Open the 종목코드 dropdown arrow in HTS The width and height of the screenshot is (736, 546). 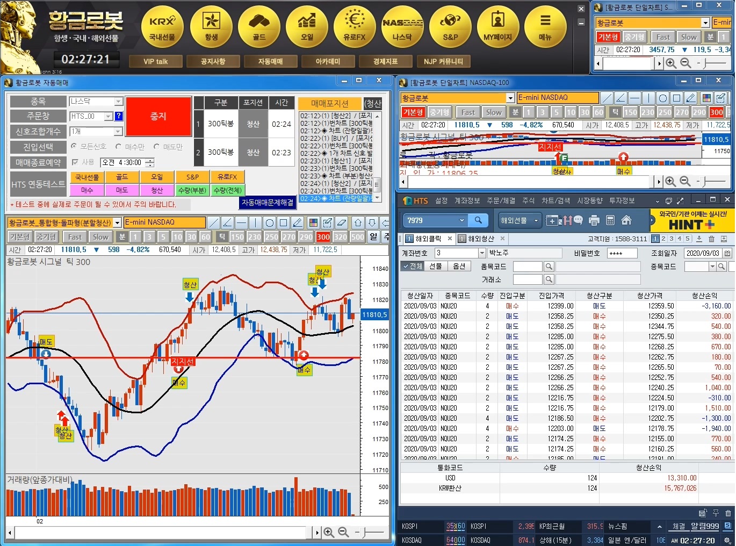point(712,267)
